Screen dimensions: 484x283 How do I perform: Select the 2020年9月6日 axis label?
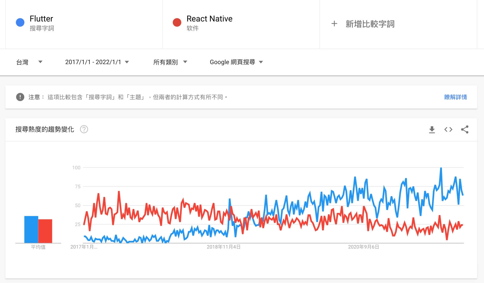364,247
